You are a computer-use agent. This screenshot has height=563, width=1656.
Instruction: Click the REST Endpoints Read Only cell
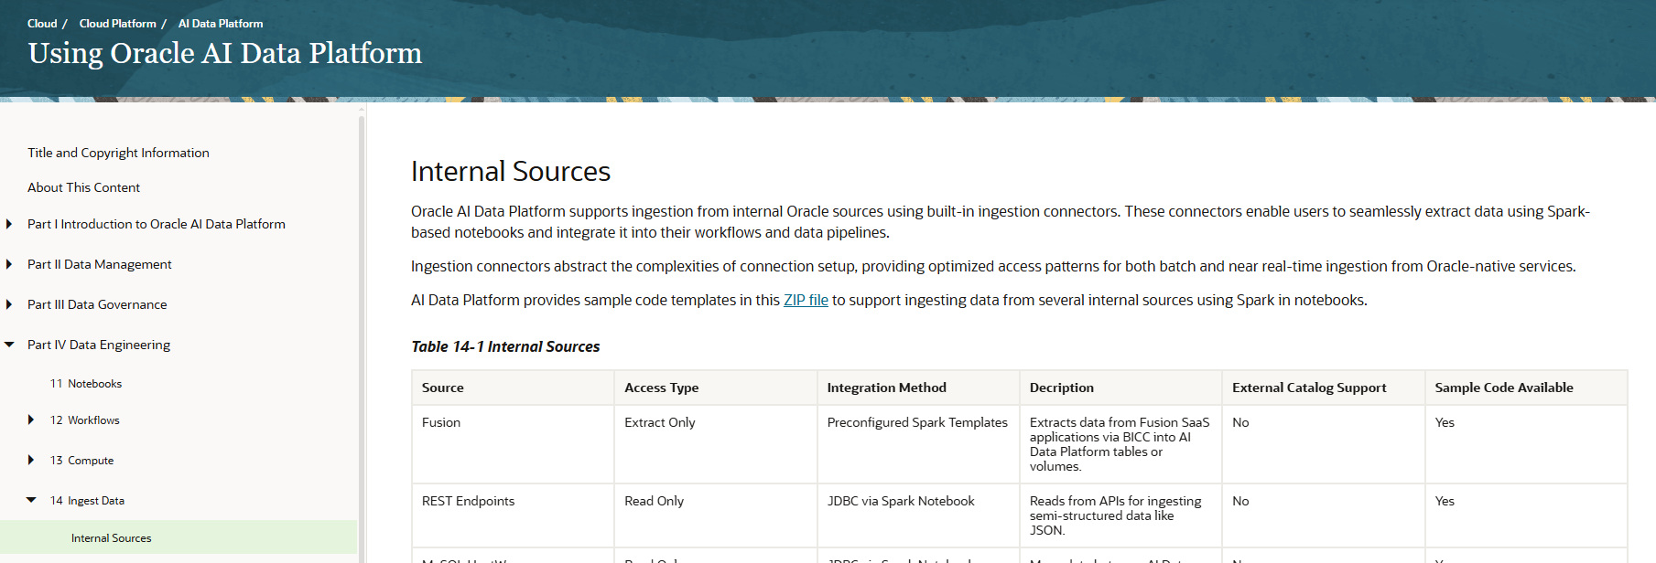click(x=716, y=515)
